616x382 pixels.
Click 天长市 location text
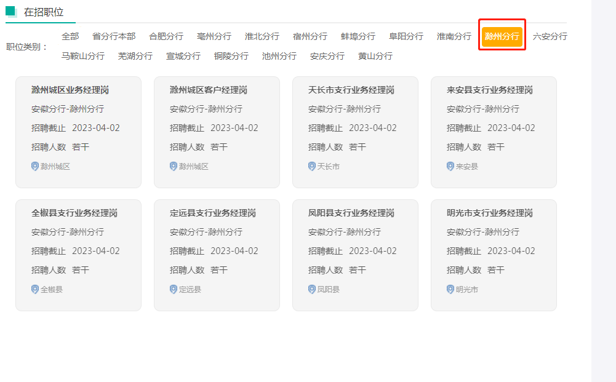point(329,167)
